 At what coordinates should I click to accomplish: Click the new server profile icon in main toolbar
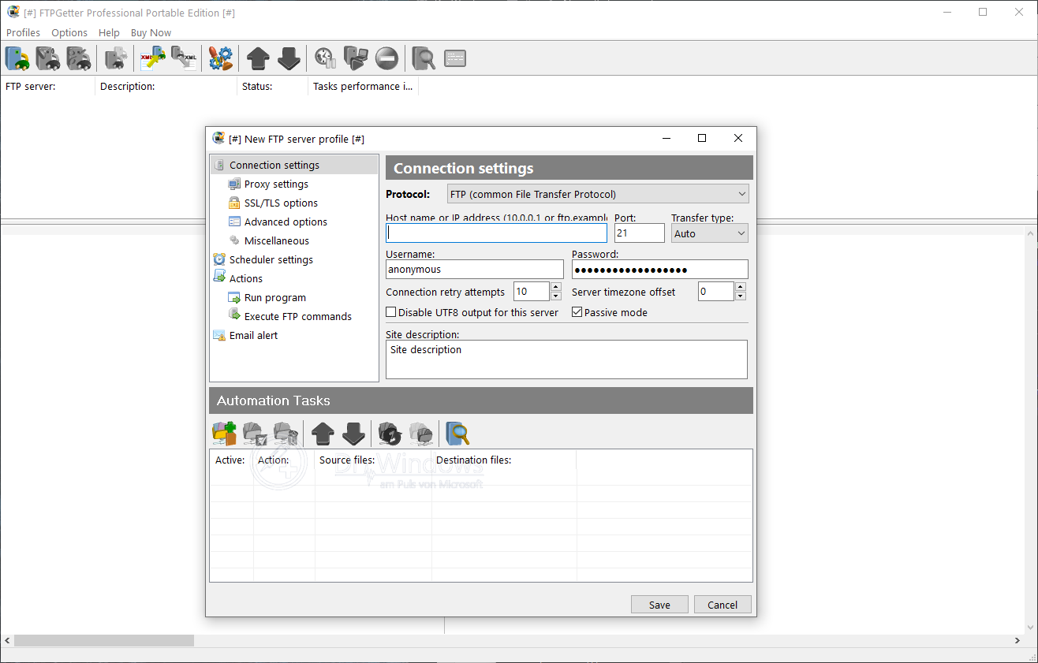17,58
